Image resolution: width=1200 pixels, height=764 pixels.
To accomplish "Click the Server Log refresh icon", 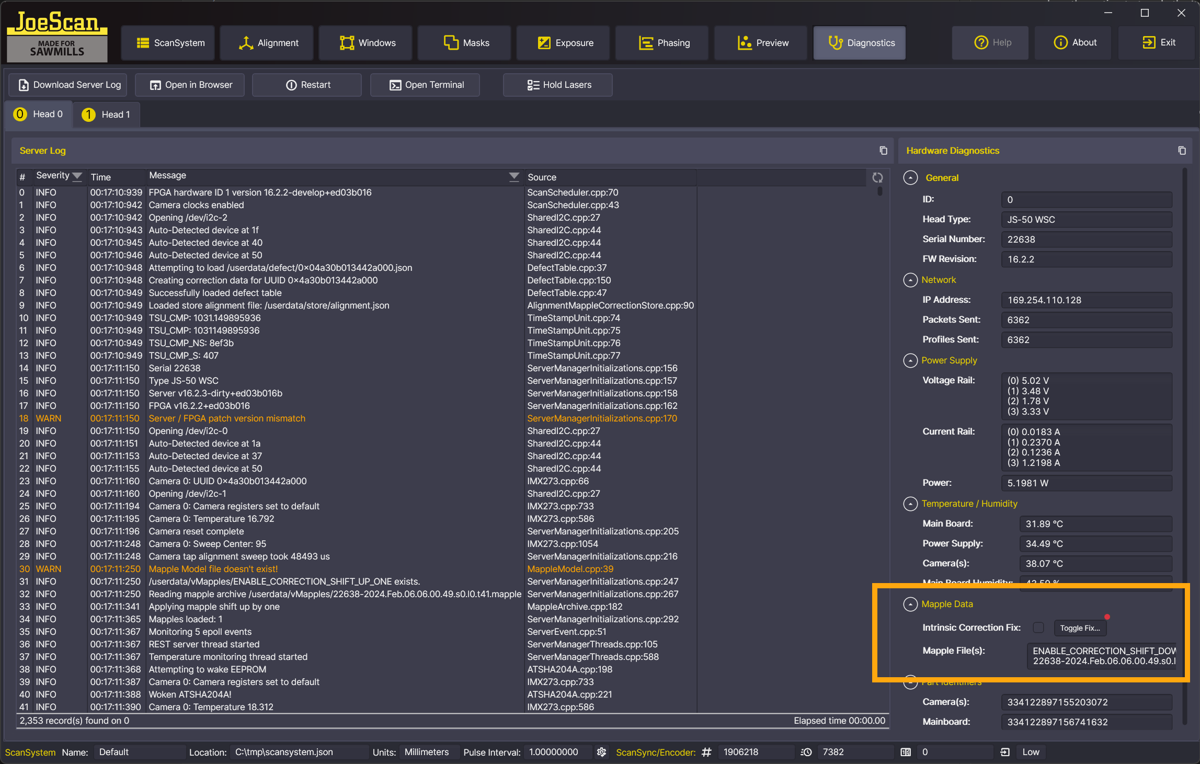I will [877, 178].
